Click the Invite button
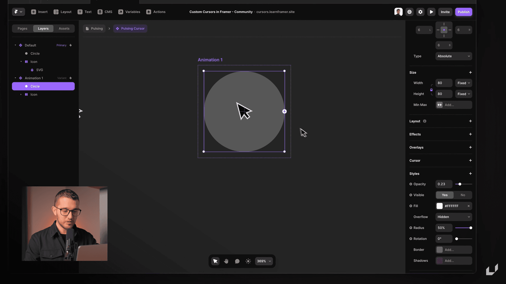Viewport: 506px width, 284px height. 445,12
